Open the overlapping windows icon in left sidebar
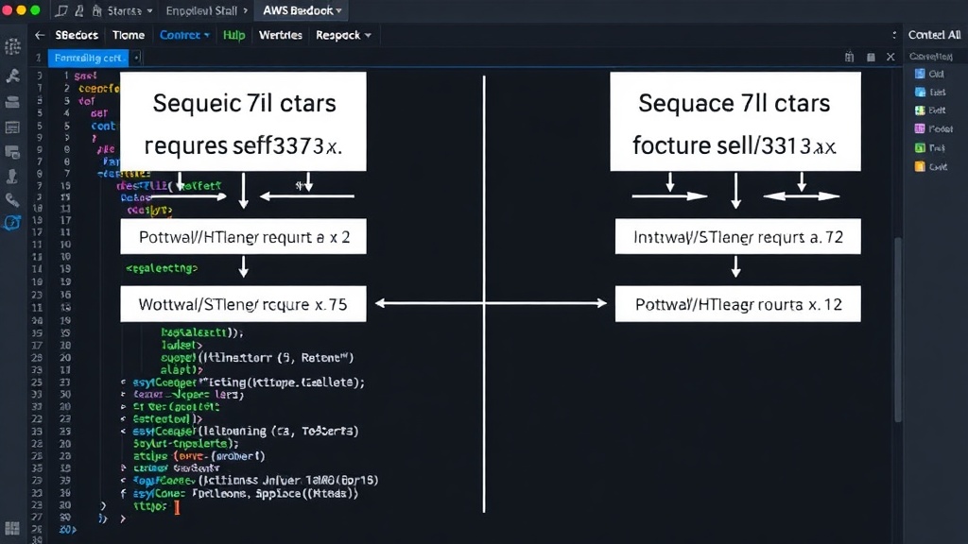This screenshot has height=544, width=968. point(12,152)
